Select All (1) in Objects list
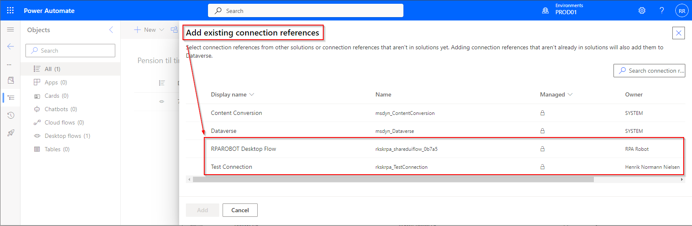 (70, 69)
